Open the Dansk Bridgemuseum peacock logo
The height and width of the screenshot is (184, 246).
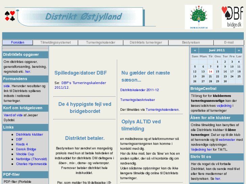click(x=199, y=17)
